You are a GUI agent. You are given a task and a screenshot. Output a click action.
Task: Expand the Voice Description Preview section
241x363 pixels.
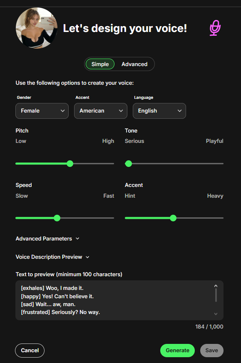(52, 257)
